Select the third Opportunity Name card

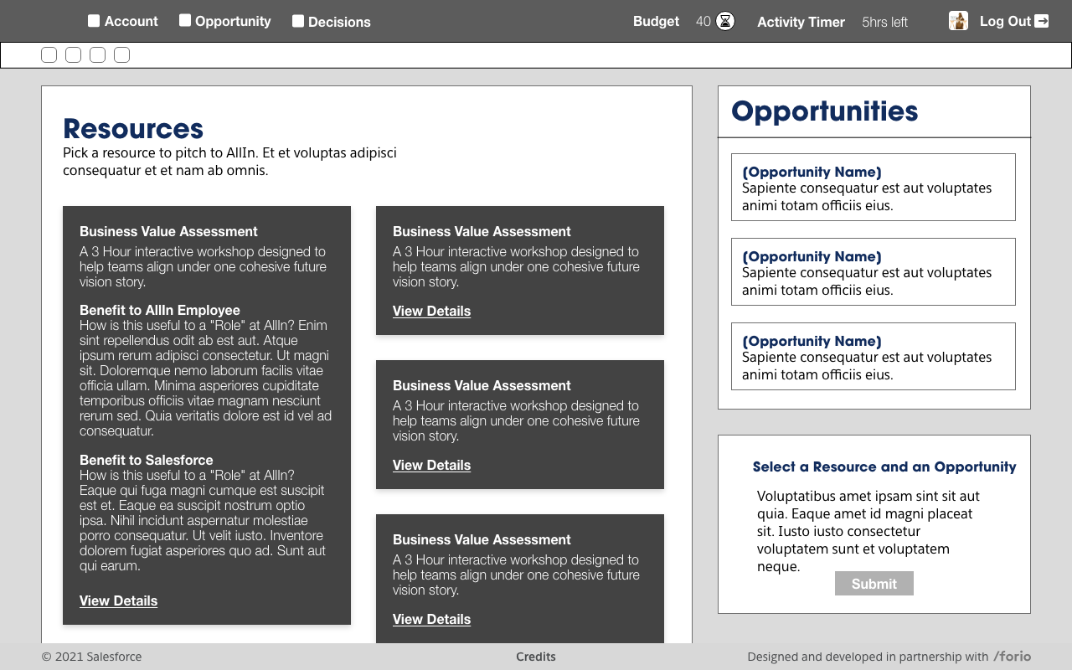(x=874, y=357)
